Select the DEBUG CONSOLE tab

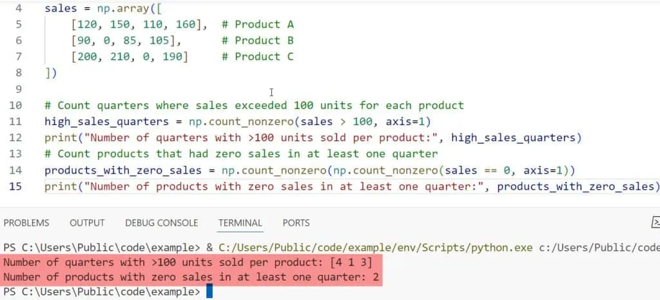(x=162, y=223)
